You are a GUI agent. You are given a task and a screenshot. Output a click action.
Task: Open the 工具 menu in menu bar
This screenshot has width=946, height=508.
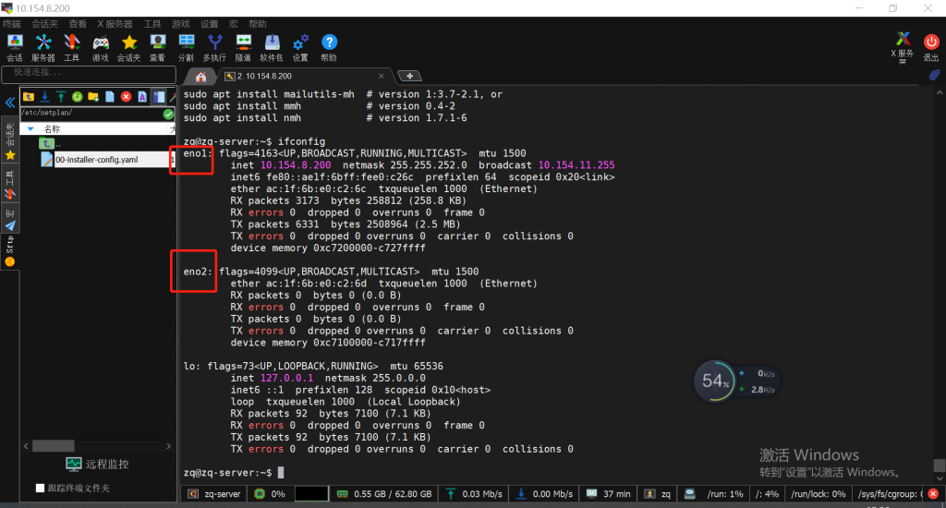(152, 24)
